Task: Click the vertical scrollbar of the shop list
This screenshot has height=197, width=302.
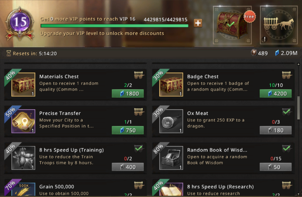Action: point(299,108)
